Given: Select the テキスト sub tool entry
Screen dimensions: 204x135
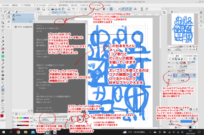Looking at the screenshot, I should pos(23,15).
